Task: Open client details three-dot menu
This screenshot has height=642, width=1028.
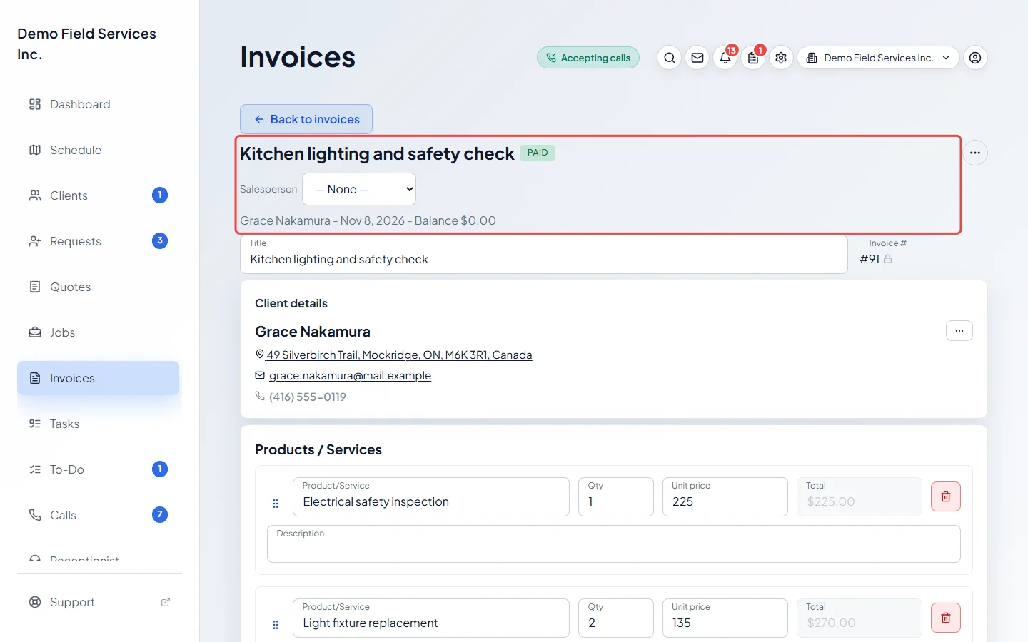Action: tap(959, 331)
